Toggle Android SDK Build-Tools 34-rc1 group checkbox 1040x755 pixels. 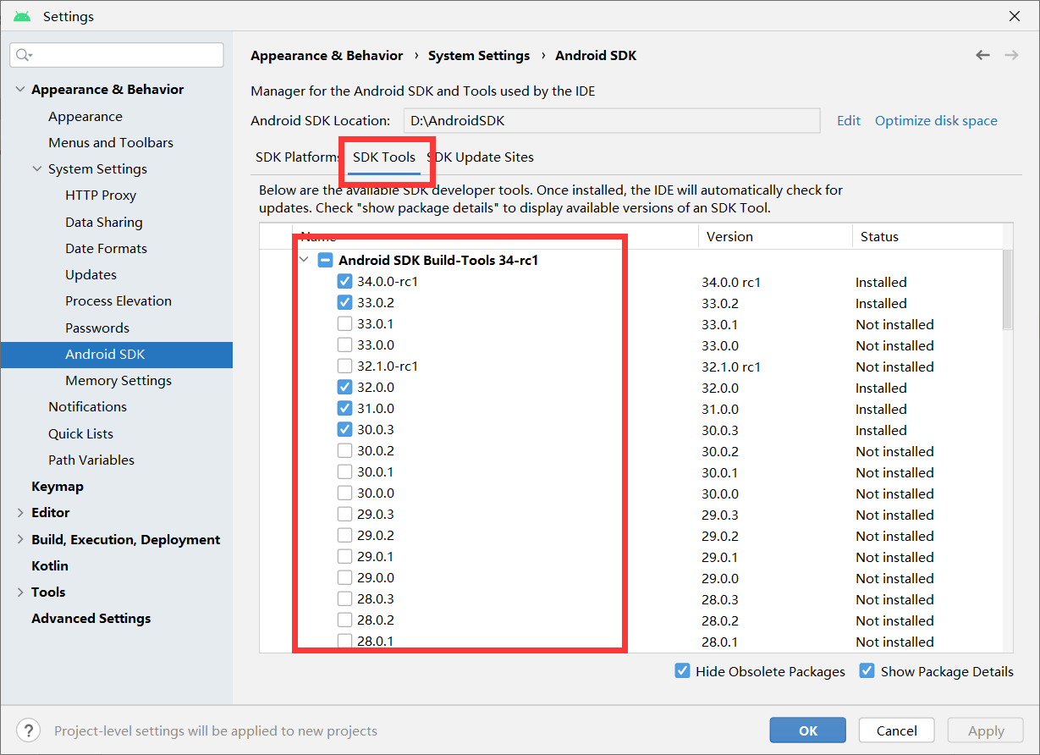tap(325, 261)
